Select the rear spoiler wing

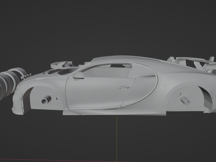(195, 60)
